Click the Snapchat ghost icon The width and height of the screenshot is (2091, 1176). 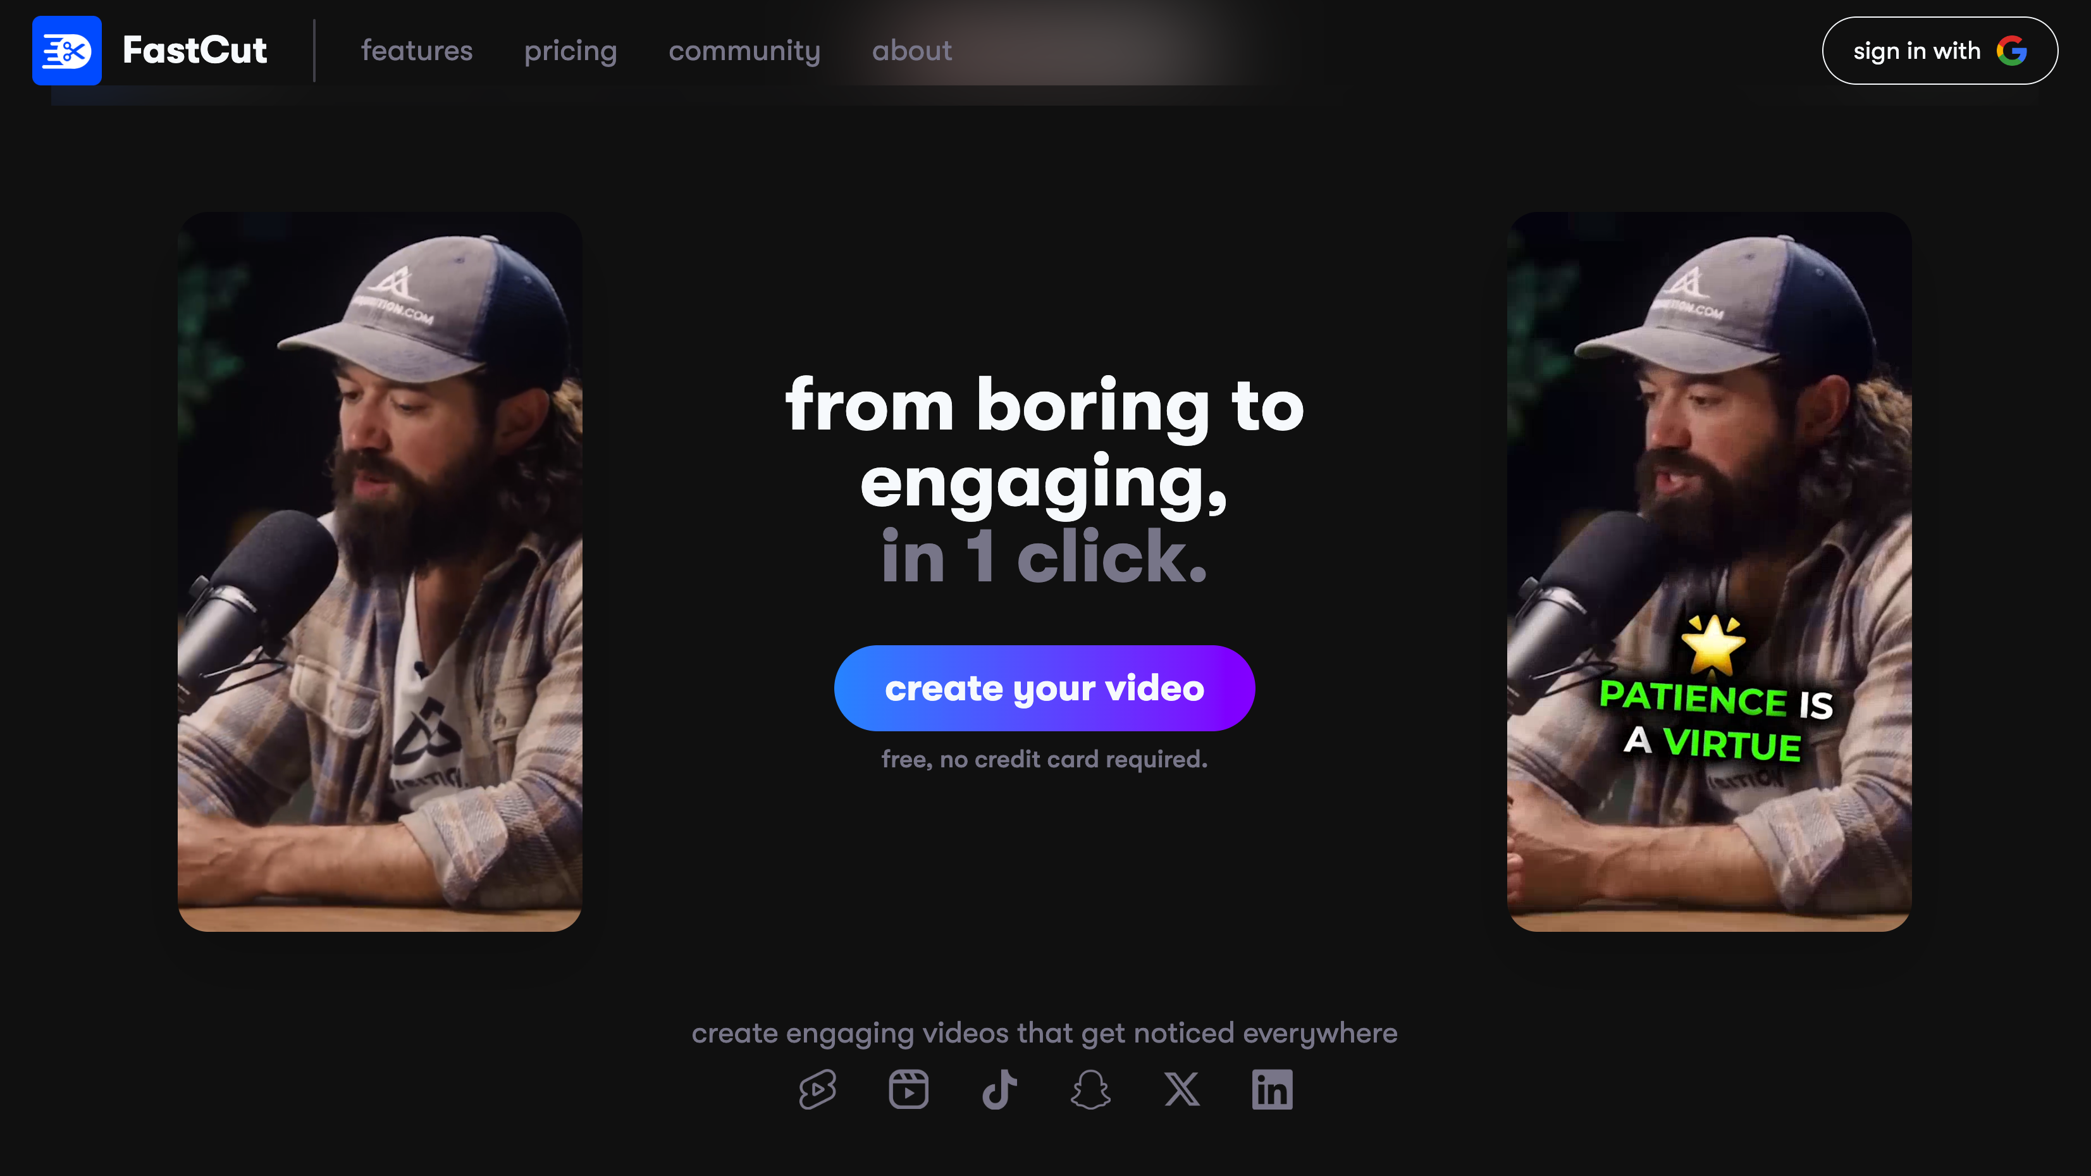coord(1090,1089)
